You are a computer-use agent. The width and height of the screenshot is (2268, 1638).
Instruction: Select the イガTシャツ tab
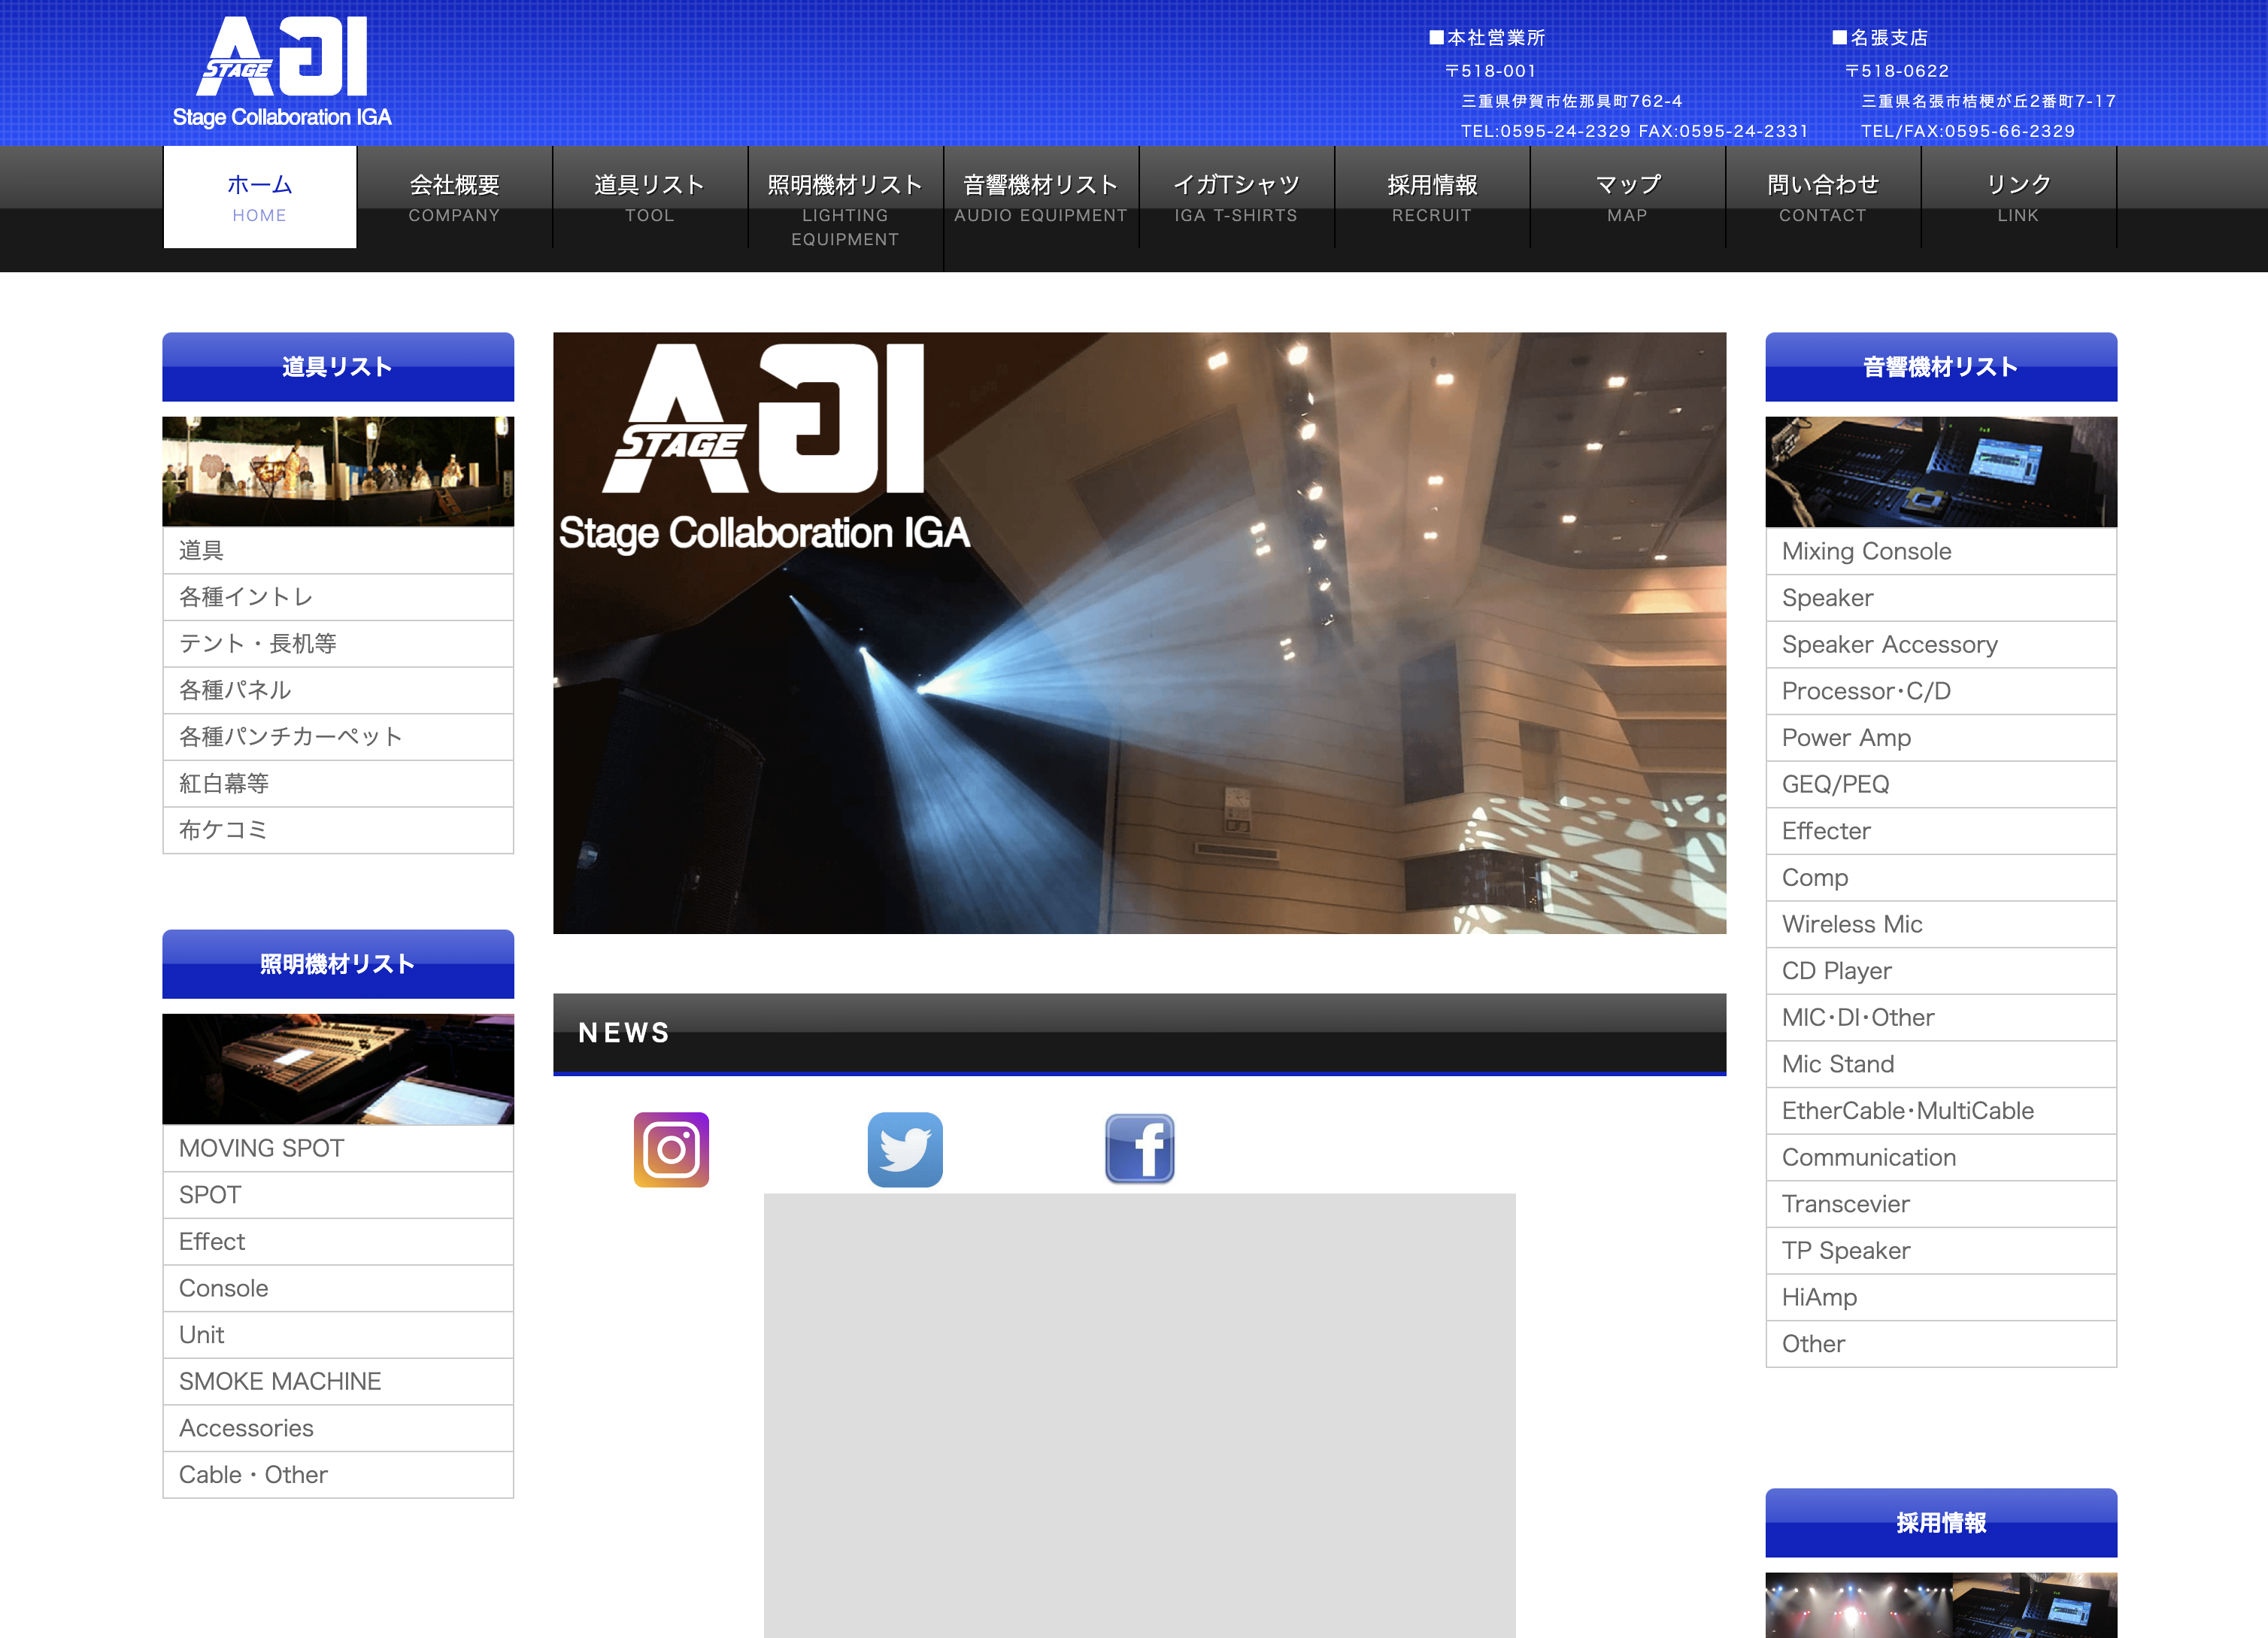click(1231, 196)
